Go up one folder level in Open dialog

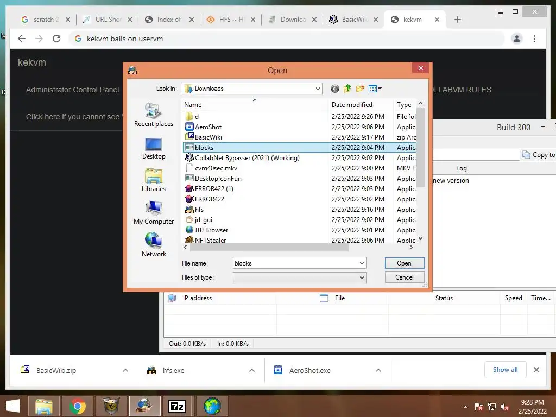point(347,89)
